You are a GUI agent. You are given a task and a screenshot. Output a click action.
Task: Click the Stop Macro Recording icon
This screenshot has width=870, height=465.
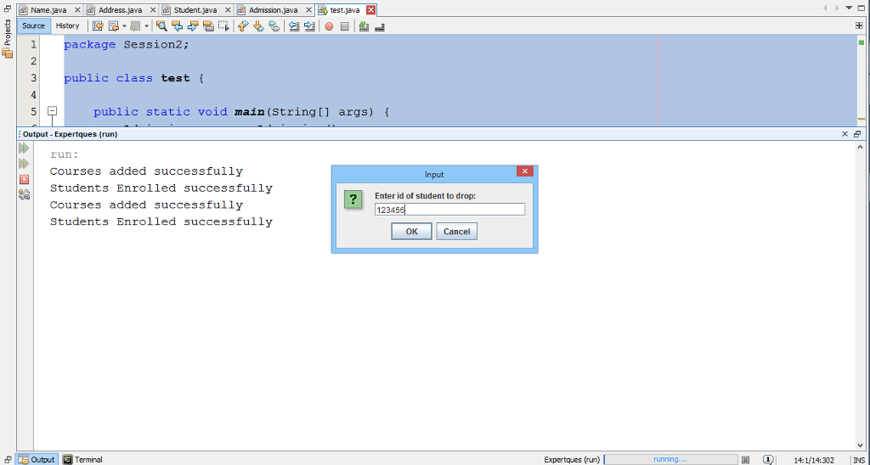(x=345, y=26)
